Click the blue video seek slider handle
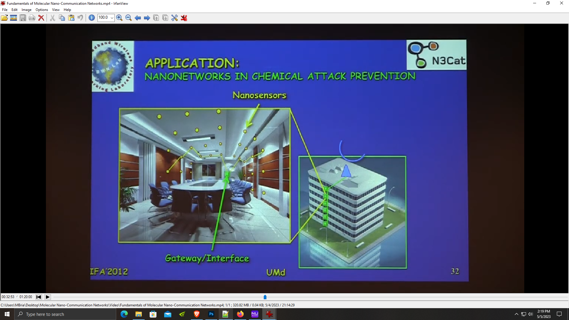 tap(265, 297)
